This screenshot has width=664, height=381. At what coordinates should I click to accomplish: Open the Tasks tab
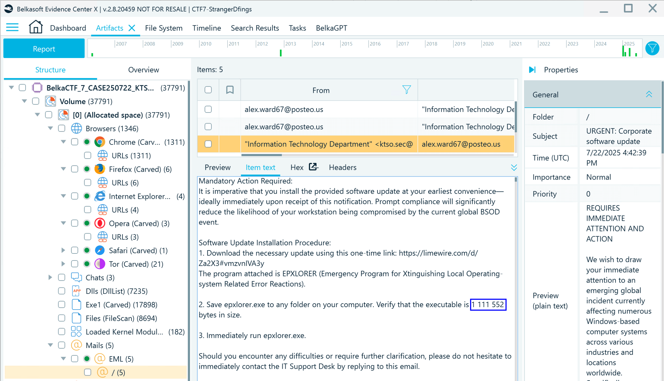297,28
